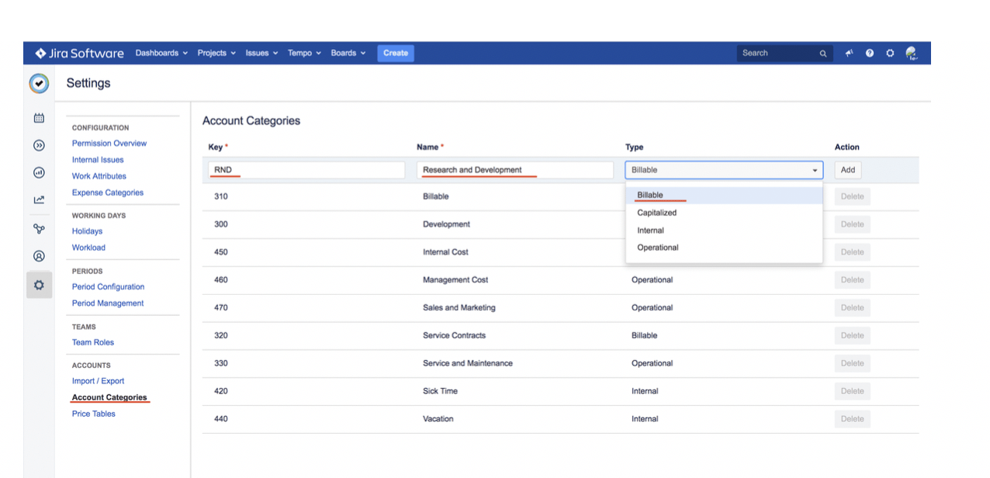Click the Create button
This screenshot has height=478, width=990.
[396, 53]
